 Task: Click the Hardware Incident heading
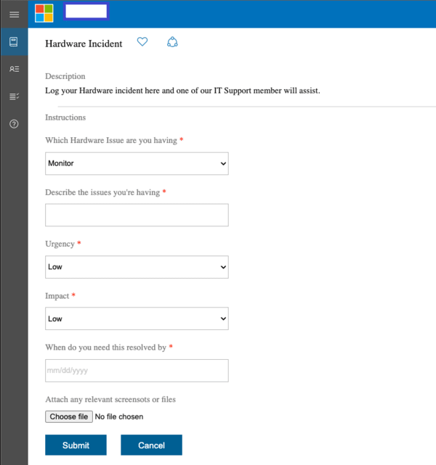click(84, 44)
